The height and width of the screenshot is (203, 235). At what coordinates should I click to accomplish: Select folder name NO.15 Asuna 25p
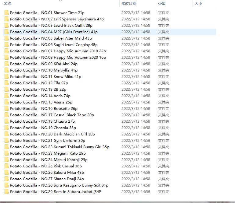click(x=41, y=102)
